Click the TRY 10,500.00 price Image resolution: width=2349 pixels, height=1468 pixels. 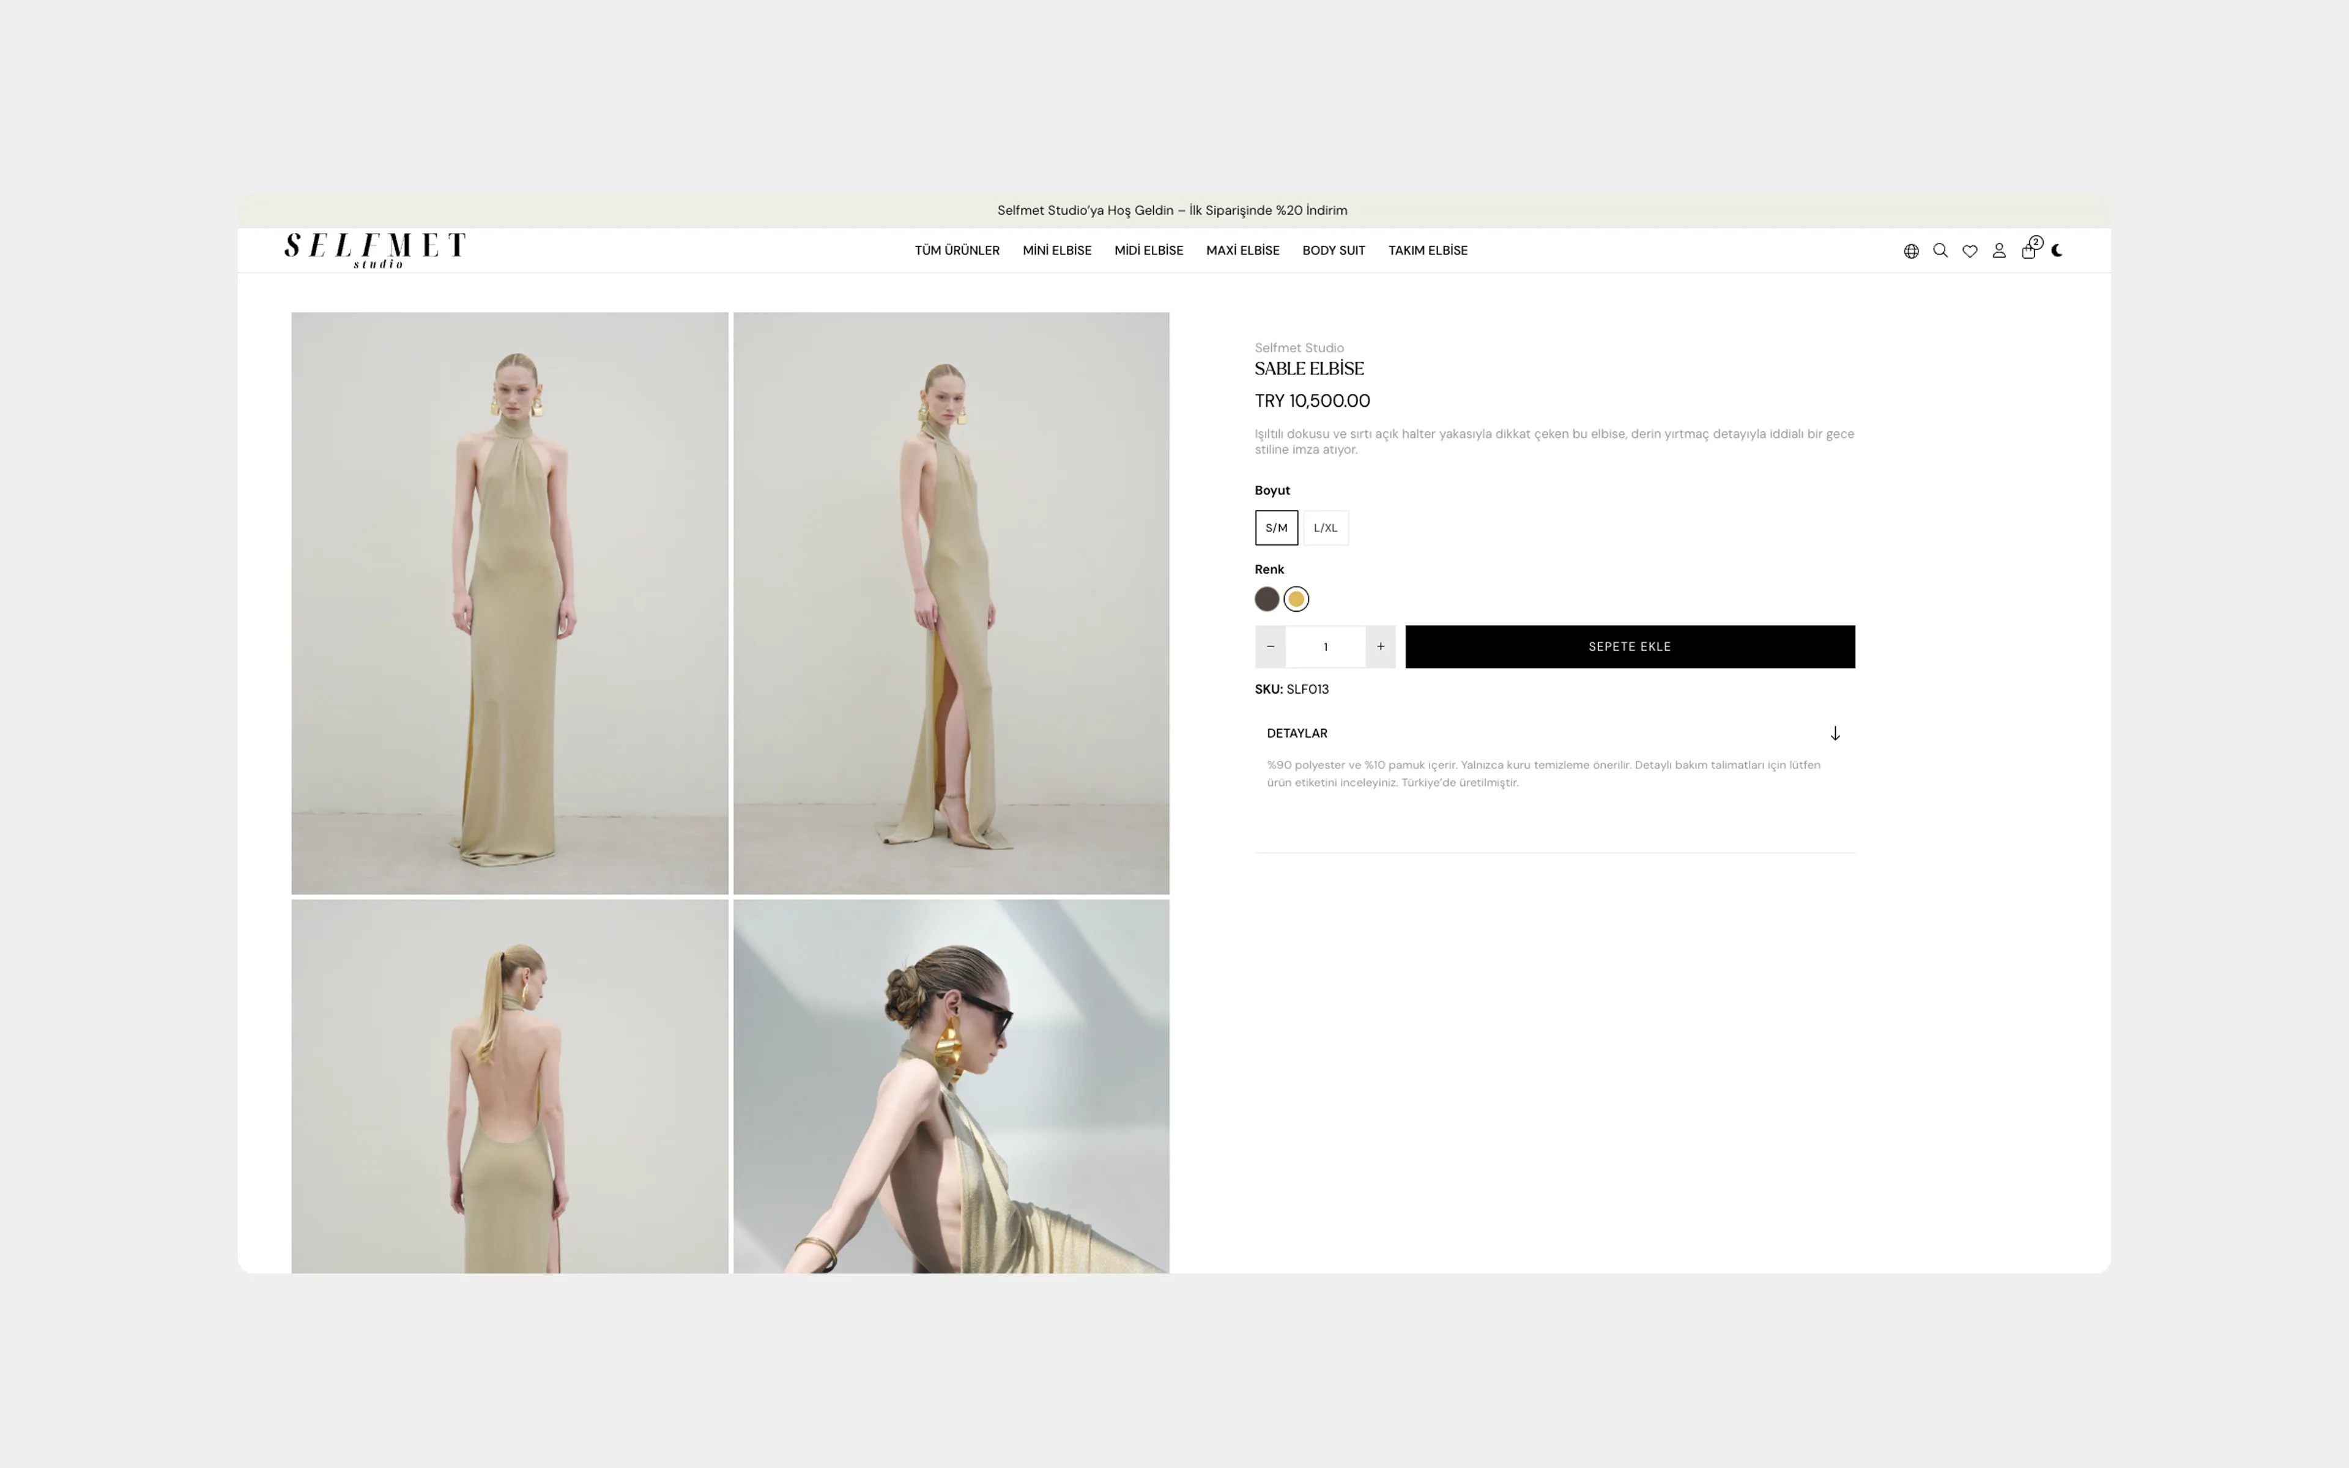(x=1312, y=401)
